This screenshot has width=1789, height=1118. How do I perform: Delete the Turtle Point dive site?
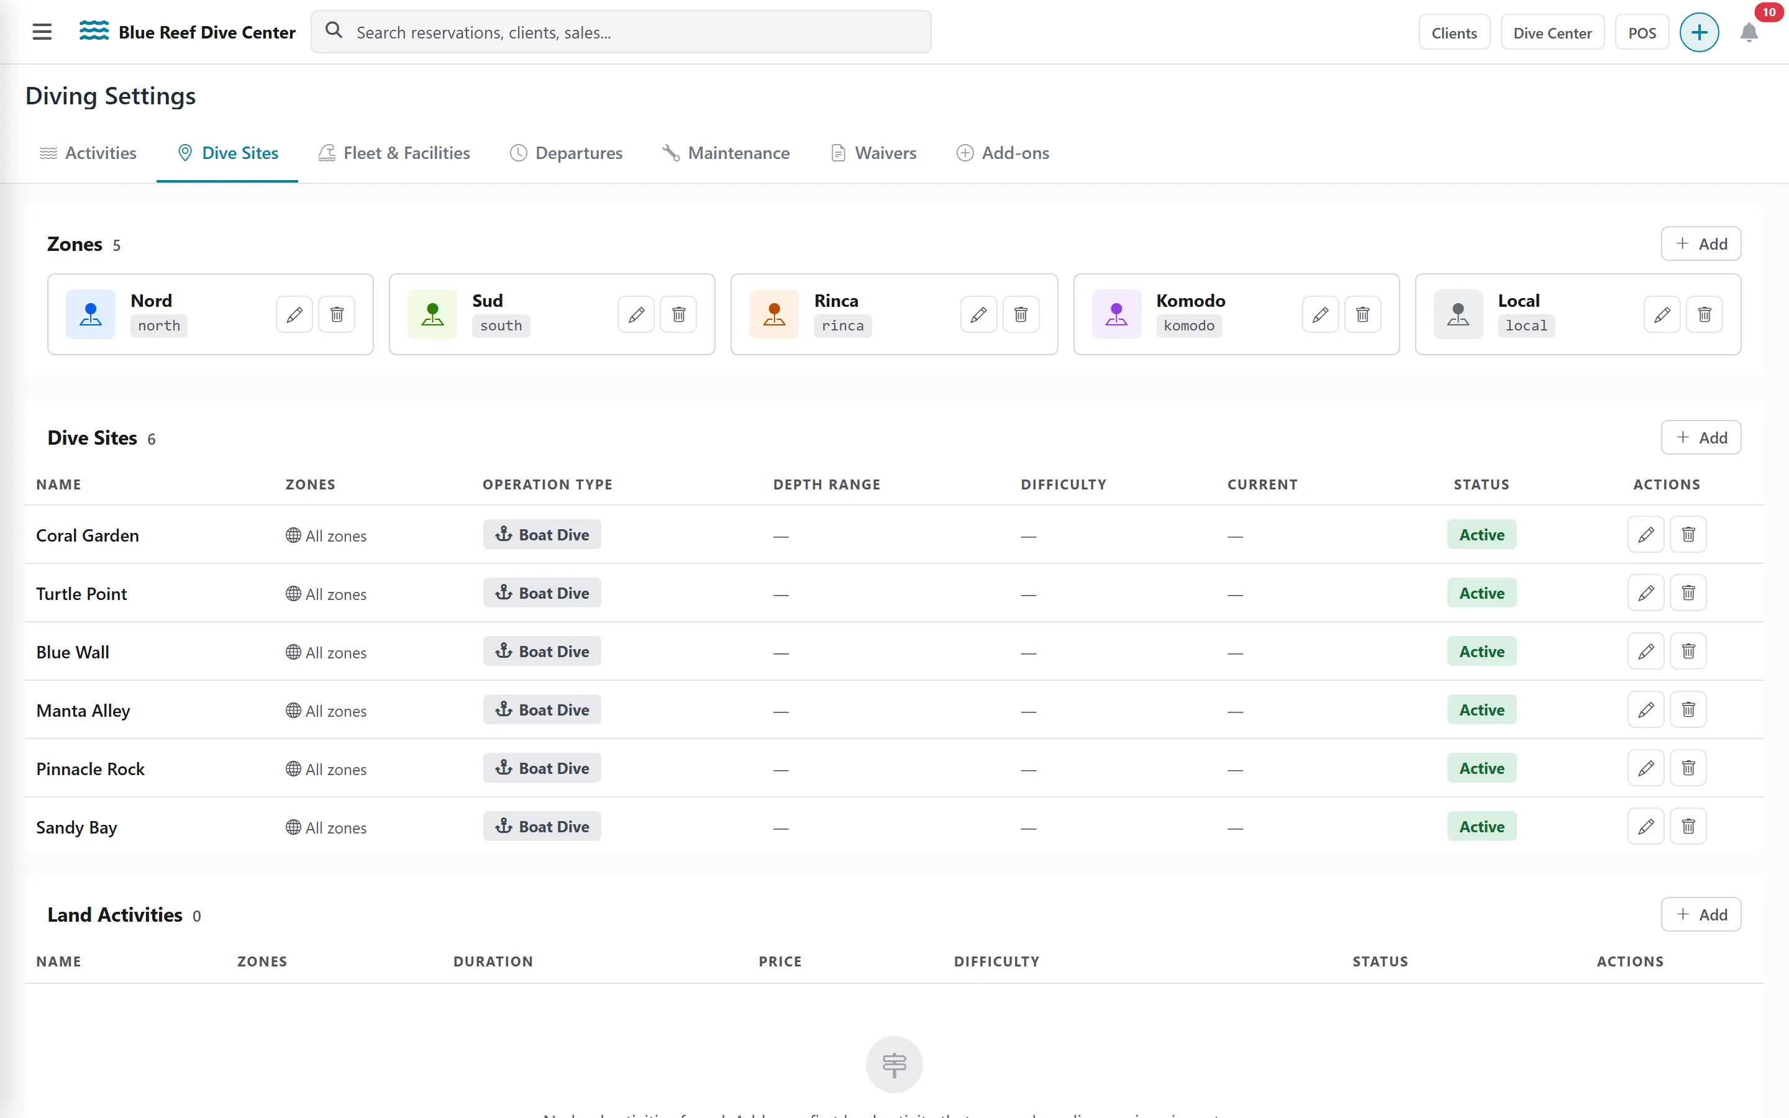tap(1688, 593)
